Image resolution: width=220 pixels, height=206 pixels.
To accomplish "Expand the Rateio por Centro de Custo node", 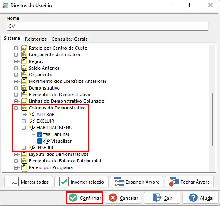I will [16, 48].
